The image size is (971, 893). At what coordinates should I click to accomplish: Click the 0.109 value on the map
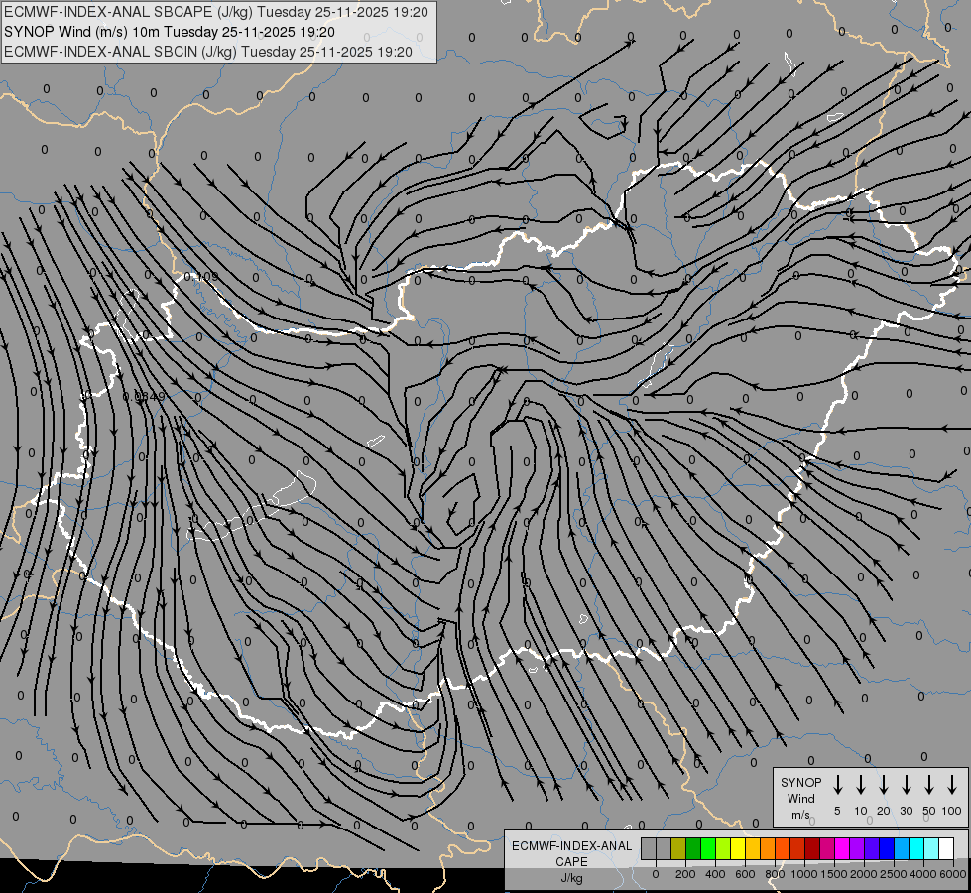click(201, 276)
